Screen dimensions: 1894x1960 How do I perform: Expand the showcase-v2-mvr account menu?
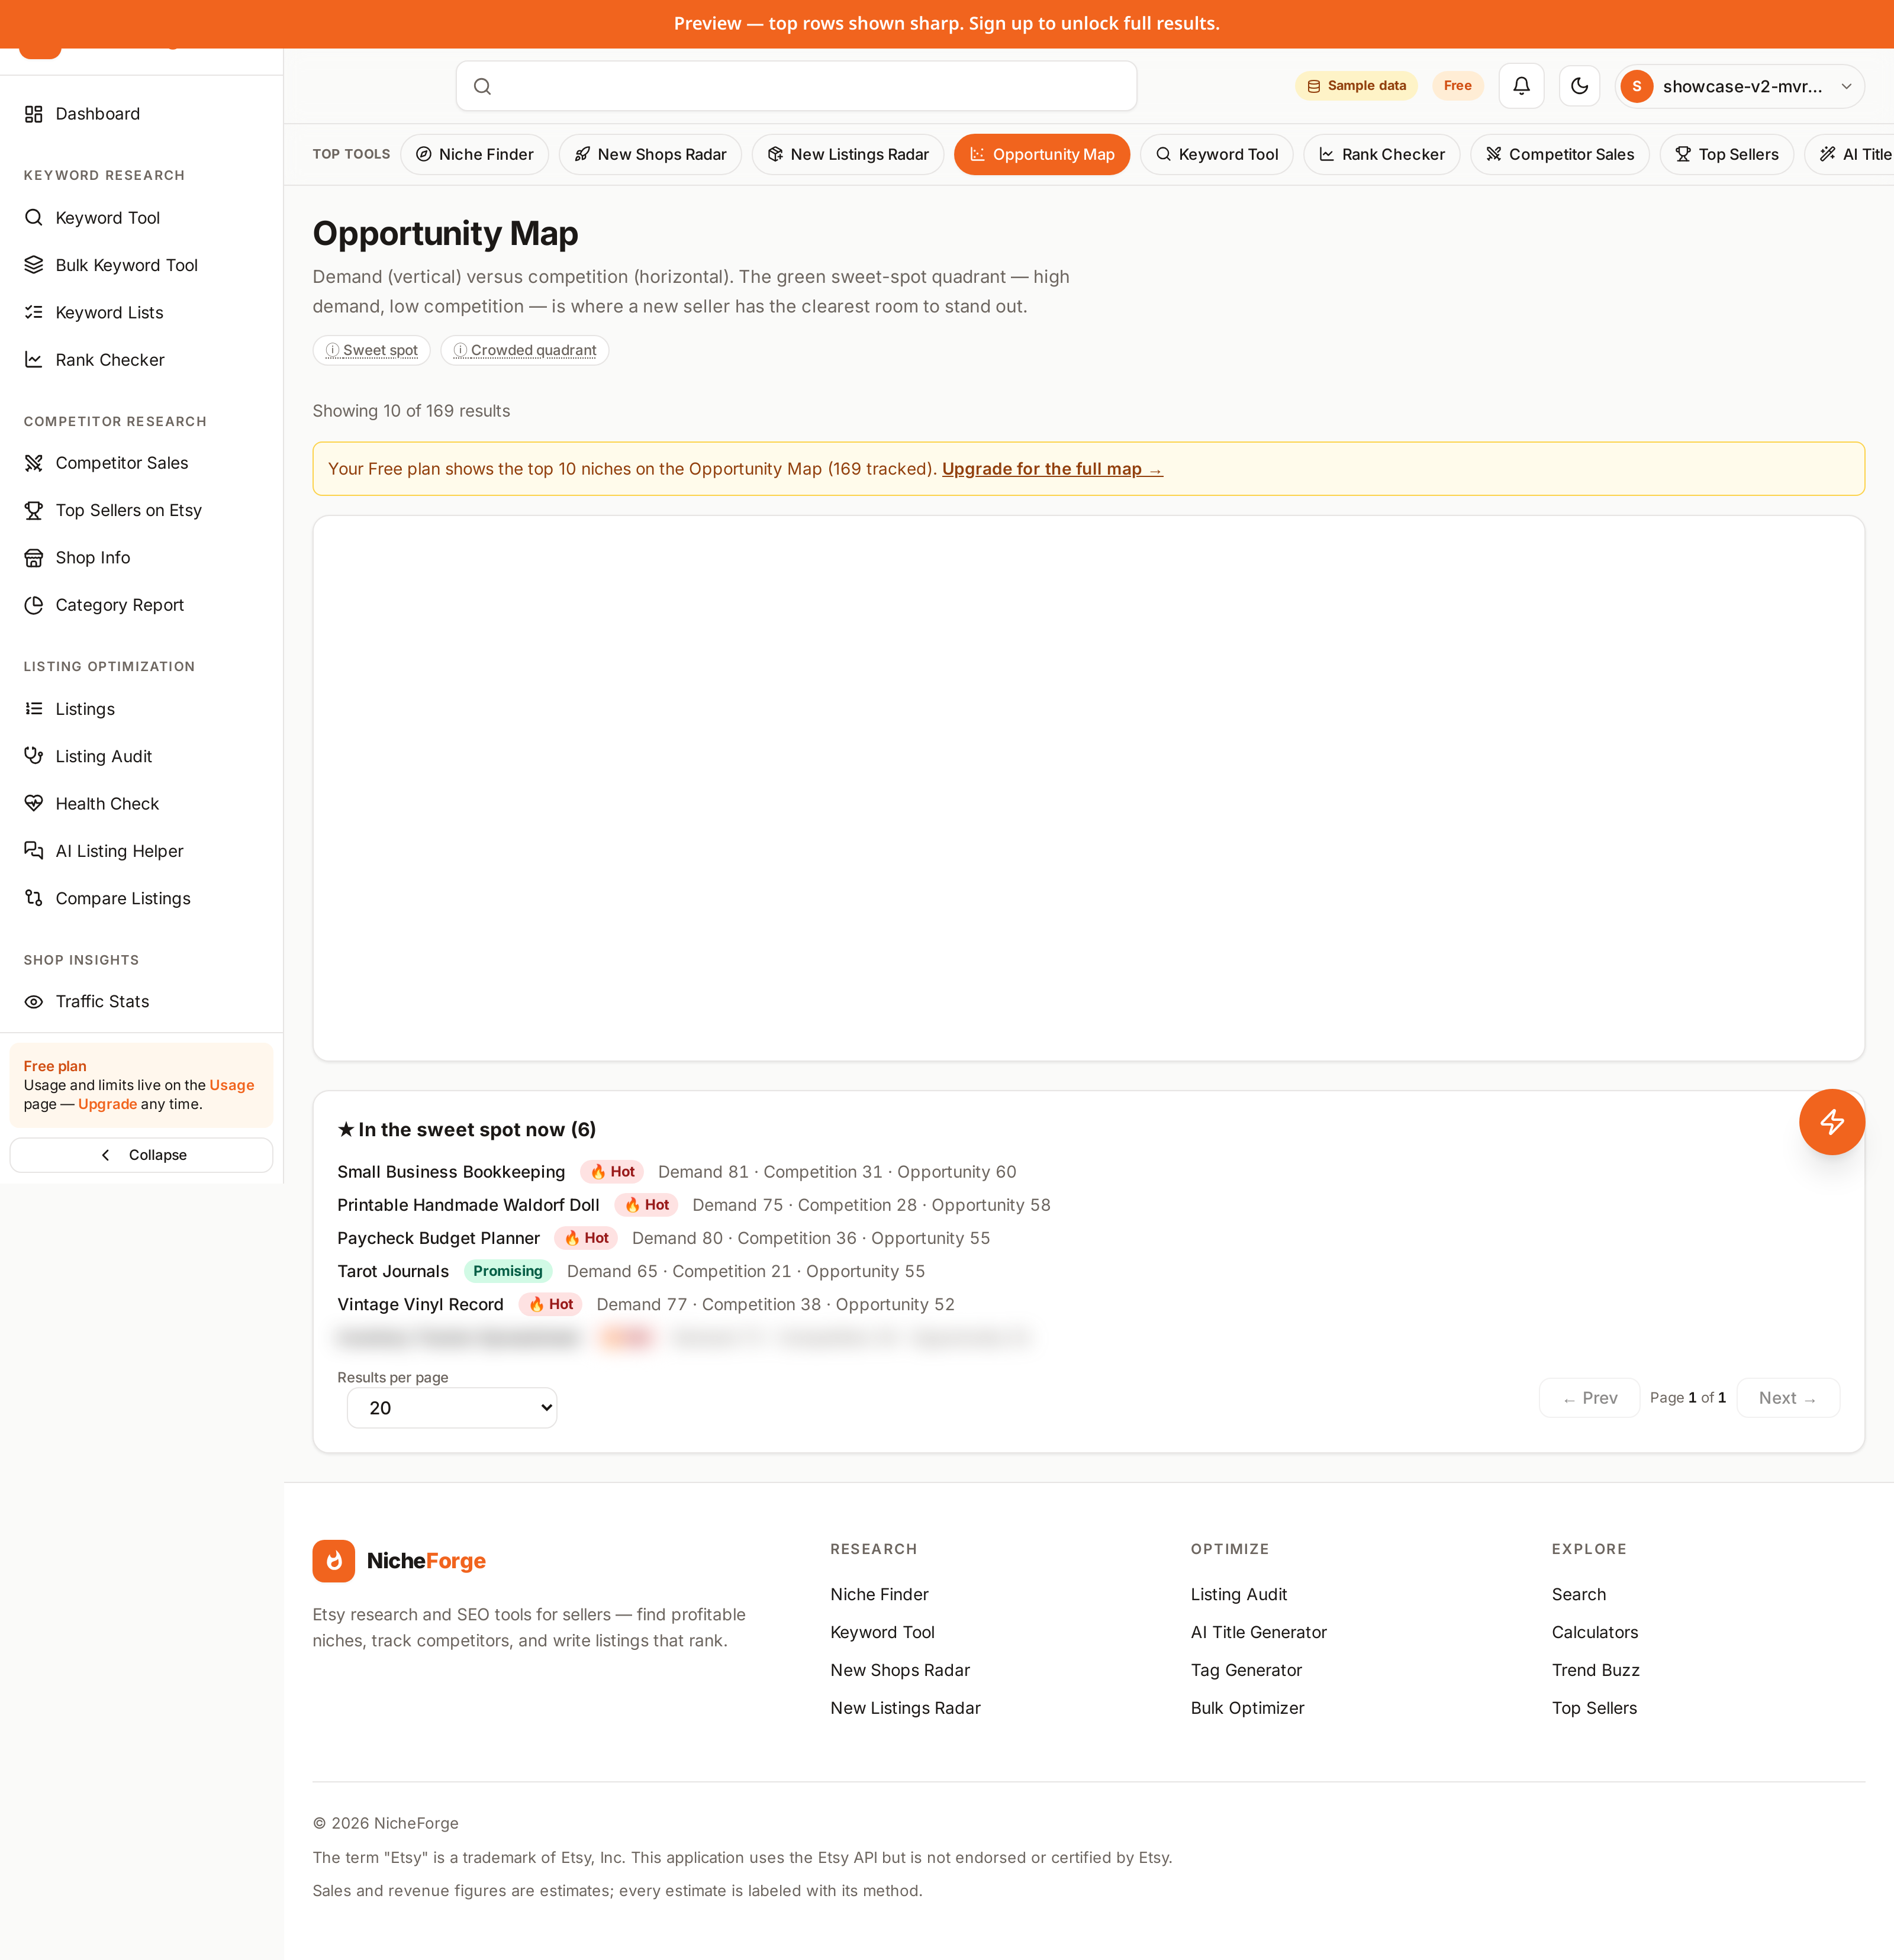coord(1739,86)
